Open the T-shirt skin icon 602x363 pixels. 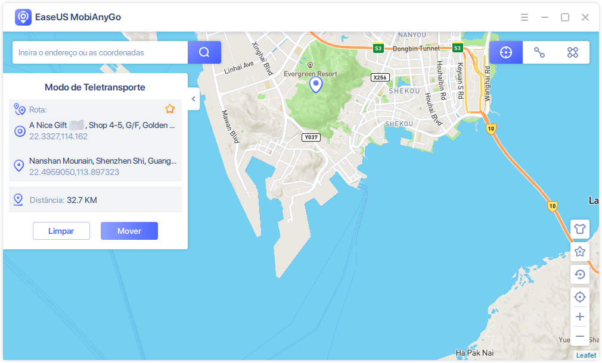click(579, 228)
